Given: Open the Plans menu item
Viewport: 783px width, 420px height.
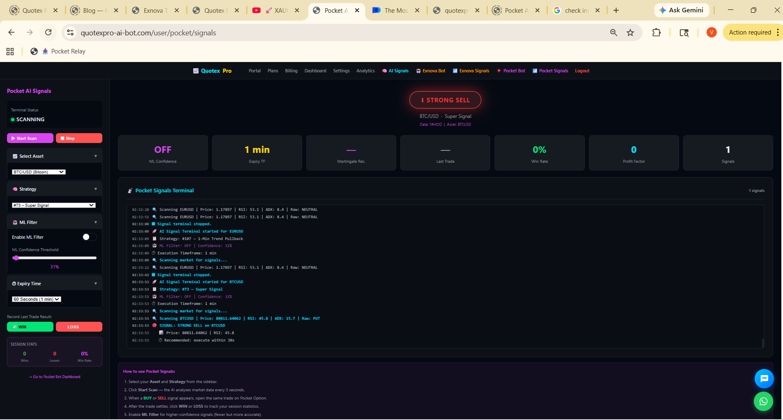Looking at the screenshot, I should tap(273, 71).
